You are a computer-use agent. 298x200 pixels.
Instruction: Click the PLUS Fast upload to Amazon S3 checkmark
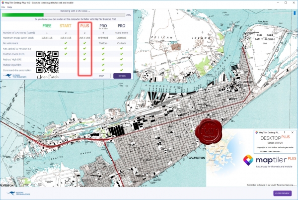[84, 48]
